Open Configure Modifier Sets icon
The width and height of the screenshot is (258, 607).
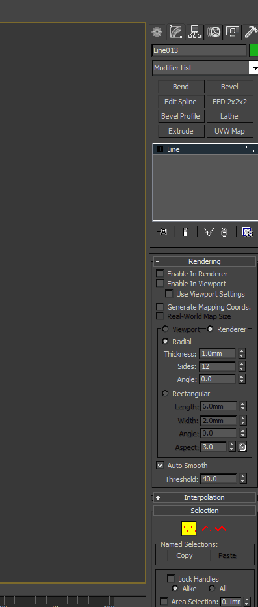(x=247, y=232)
